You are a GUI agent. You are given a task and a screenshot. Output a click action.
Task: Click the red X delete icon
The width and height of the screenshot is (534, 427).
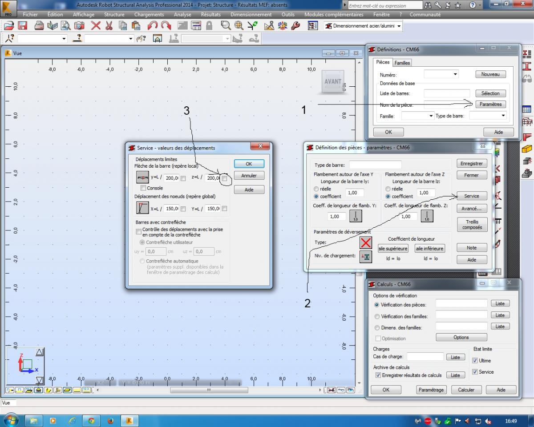click(x=96, y=26)
